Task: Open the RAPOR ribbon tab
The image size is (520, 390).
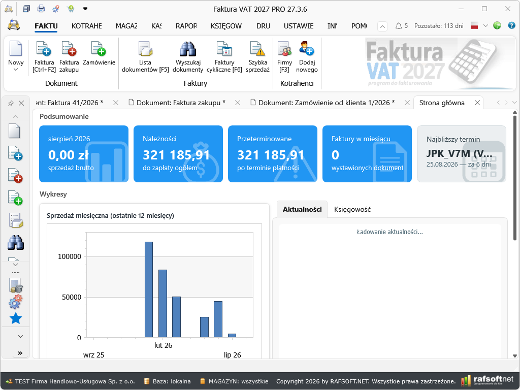Action: click(186, 26)
